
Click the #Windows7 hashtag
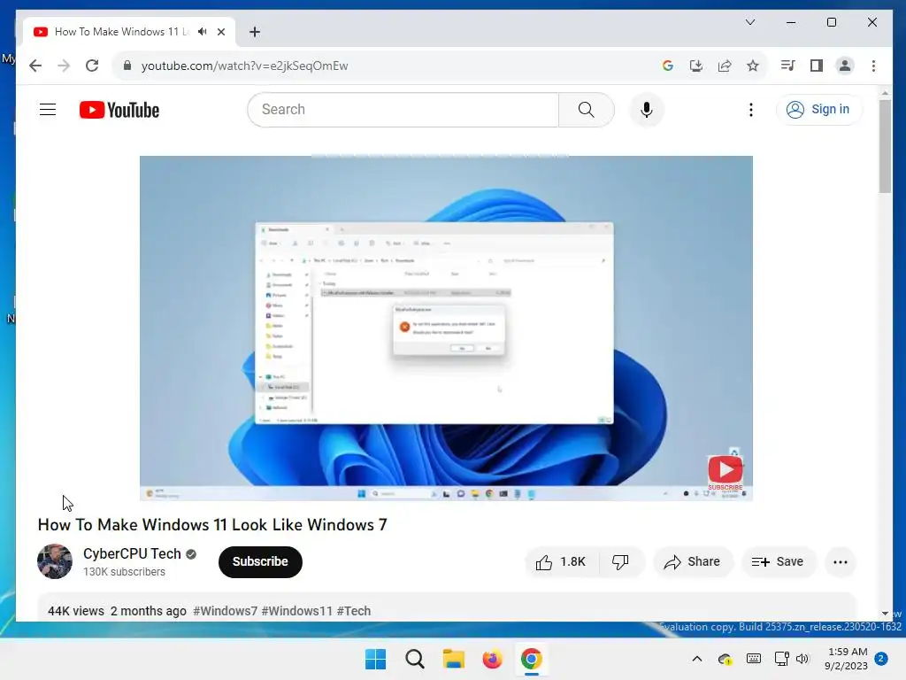225,611
